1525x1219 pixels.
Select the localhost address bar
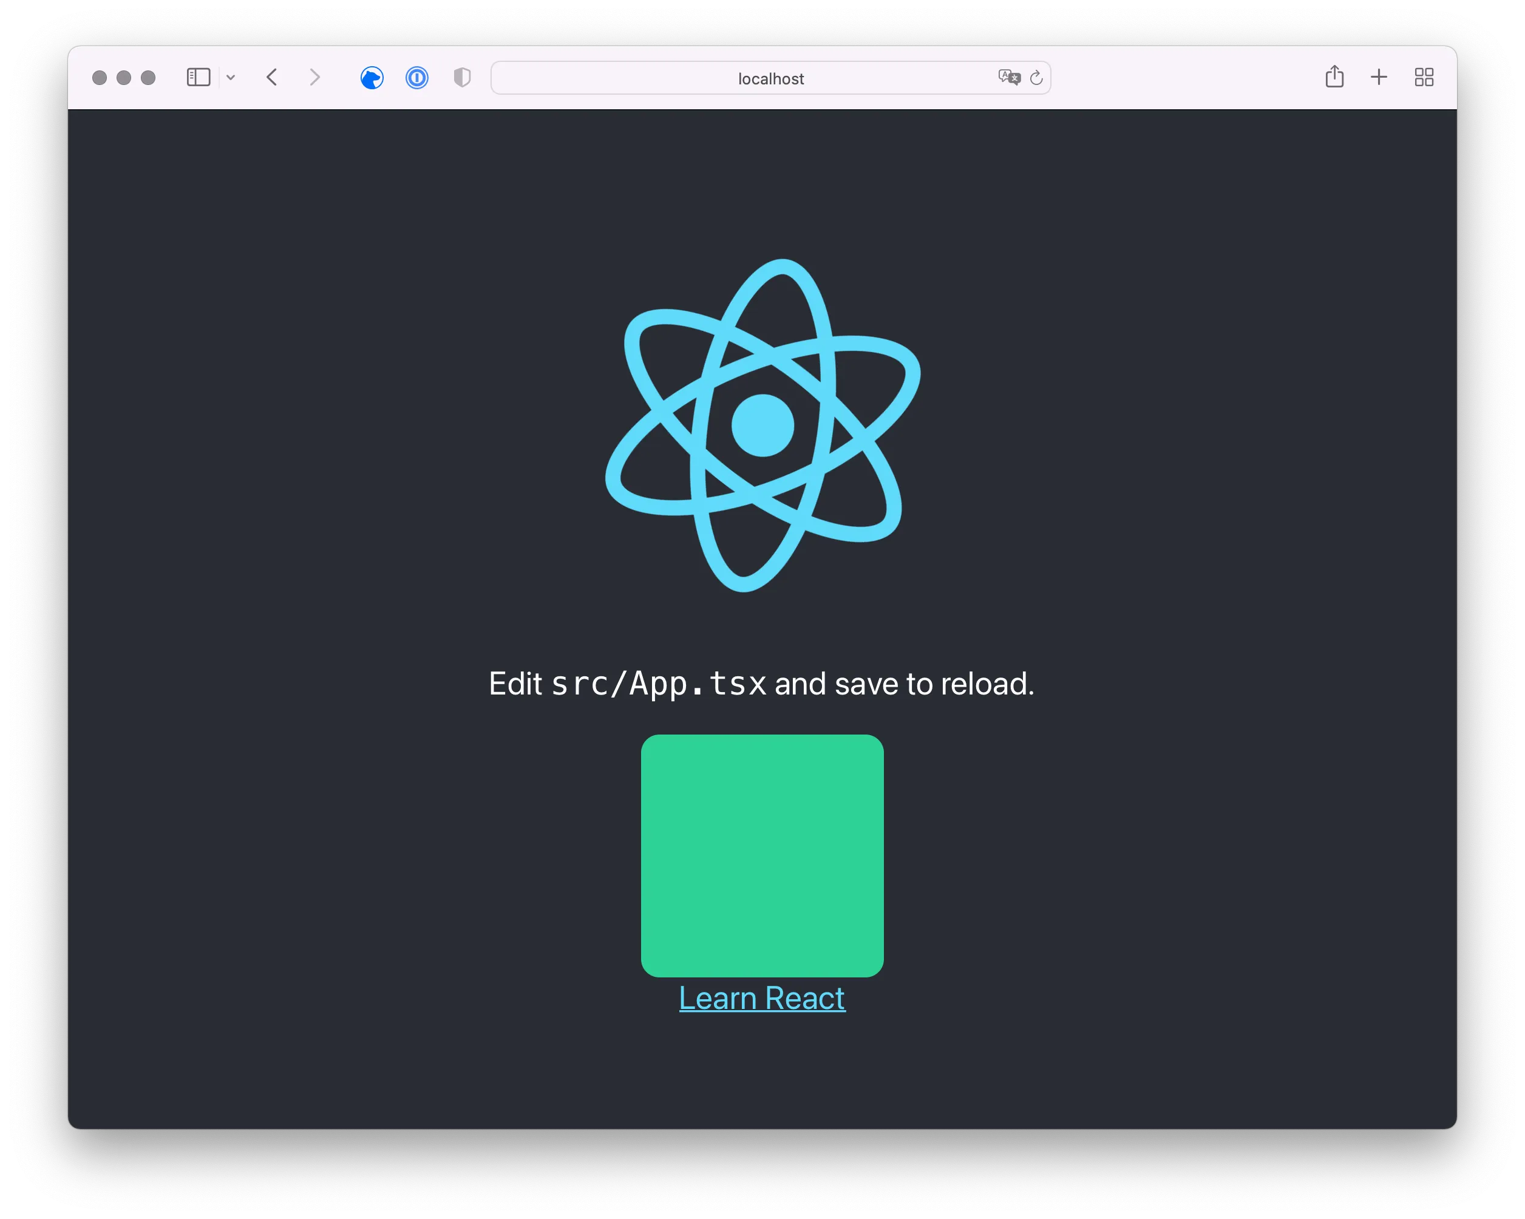770,78
